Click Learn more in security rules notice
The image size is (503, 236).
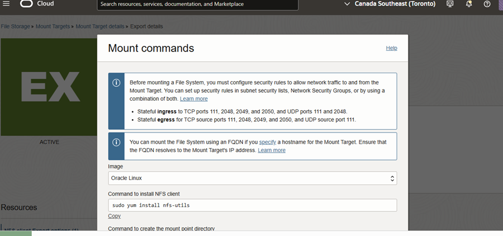pos(193,98)
